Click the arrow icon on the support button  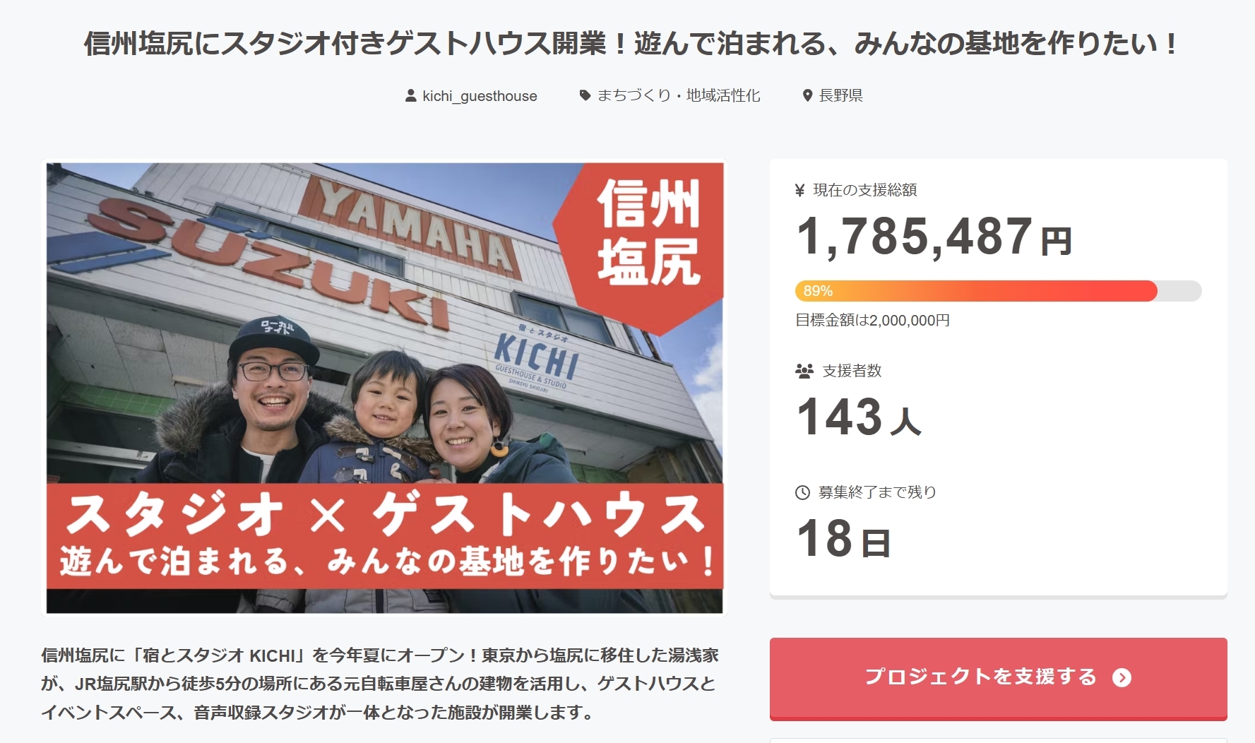tap(1122, 677)
